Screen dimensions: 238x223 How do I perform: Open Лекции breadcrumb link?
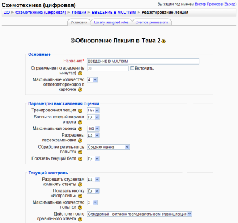pos(79,13)
